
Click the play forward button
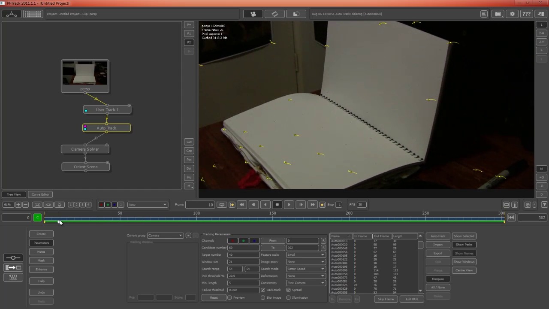(289, 204)
